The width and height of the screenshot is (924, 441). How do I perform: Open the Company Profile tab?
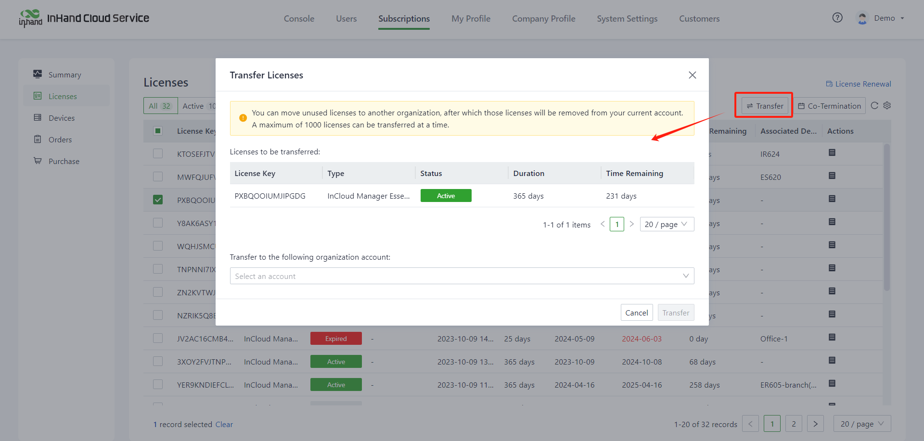pos(543,19)
